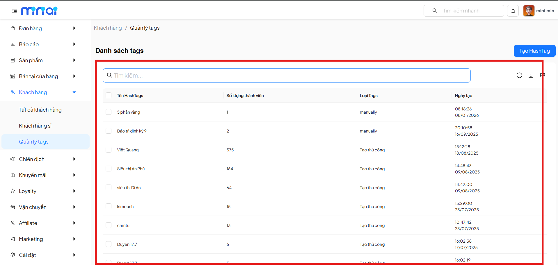Check the box for Việt Quang tag
The height and width of the screenshot is (265, 558).
click(x=109, y=150)
